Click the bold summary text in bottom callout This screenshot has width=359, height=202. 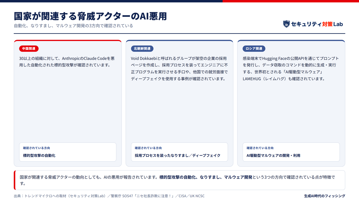(x=206, y=177)
